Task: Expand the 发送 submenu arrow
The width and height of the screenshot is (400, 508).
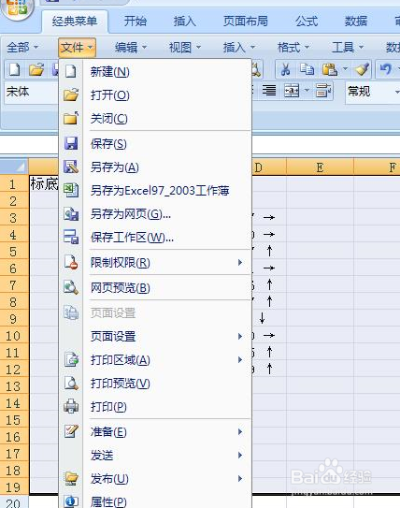Action: click(x=240, y=456)
